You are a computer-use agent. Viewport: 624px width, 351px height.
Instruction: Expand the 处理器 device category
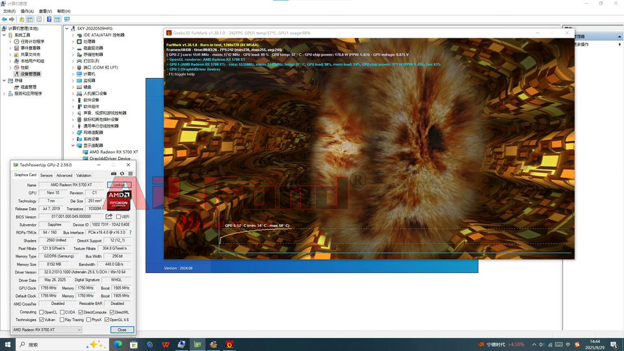pyautogui.click(x=73, y=41)
